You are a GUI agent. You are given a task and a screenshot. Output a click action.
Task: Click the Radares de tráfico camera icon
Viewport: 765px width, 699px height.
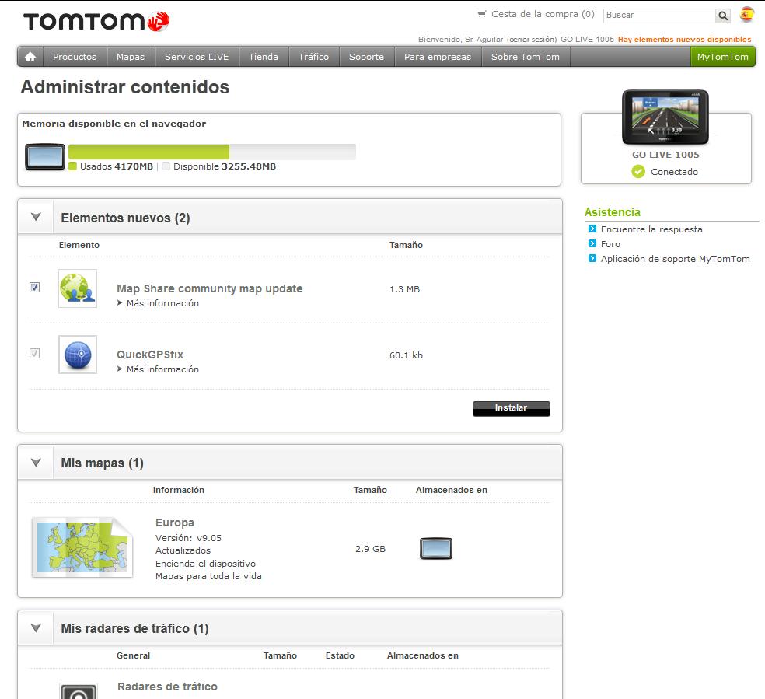click(78, 691)
